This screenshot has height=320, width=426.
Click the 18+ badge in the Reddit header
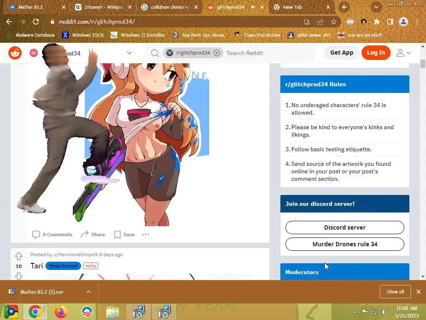pos(33,53)
